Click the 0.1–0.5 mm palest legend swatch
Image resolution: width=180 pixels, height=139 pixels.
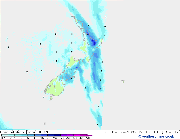pos(5,135)
